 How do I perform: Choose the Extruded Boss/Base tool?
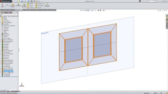(24, 5)
